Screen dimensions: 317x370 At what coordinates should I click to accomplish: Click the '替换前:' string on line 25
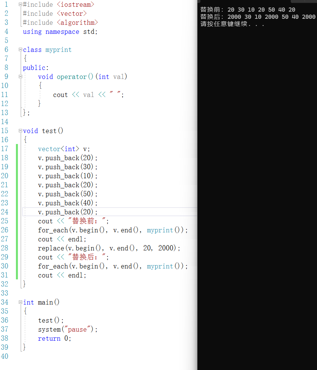87,221
